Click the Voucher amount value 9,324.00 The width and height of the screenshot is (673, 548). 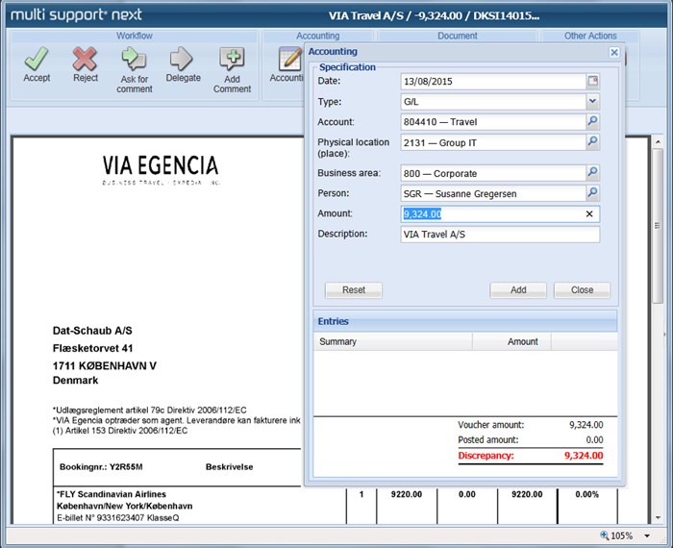[x=586, y=425]
